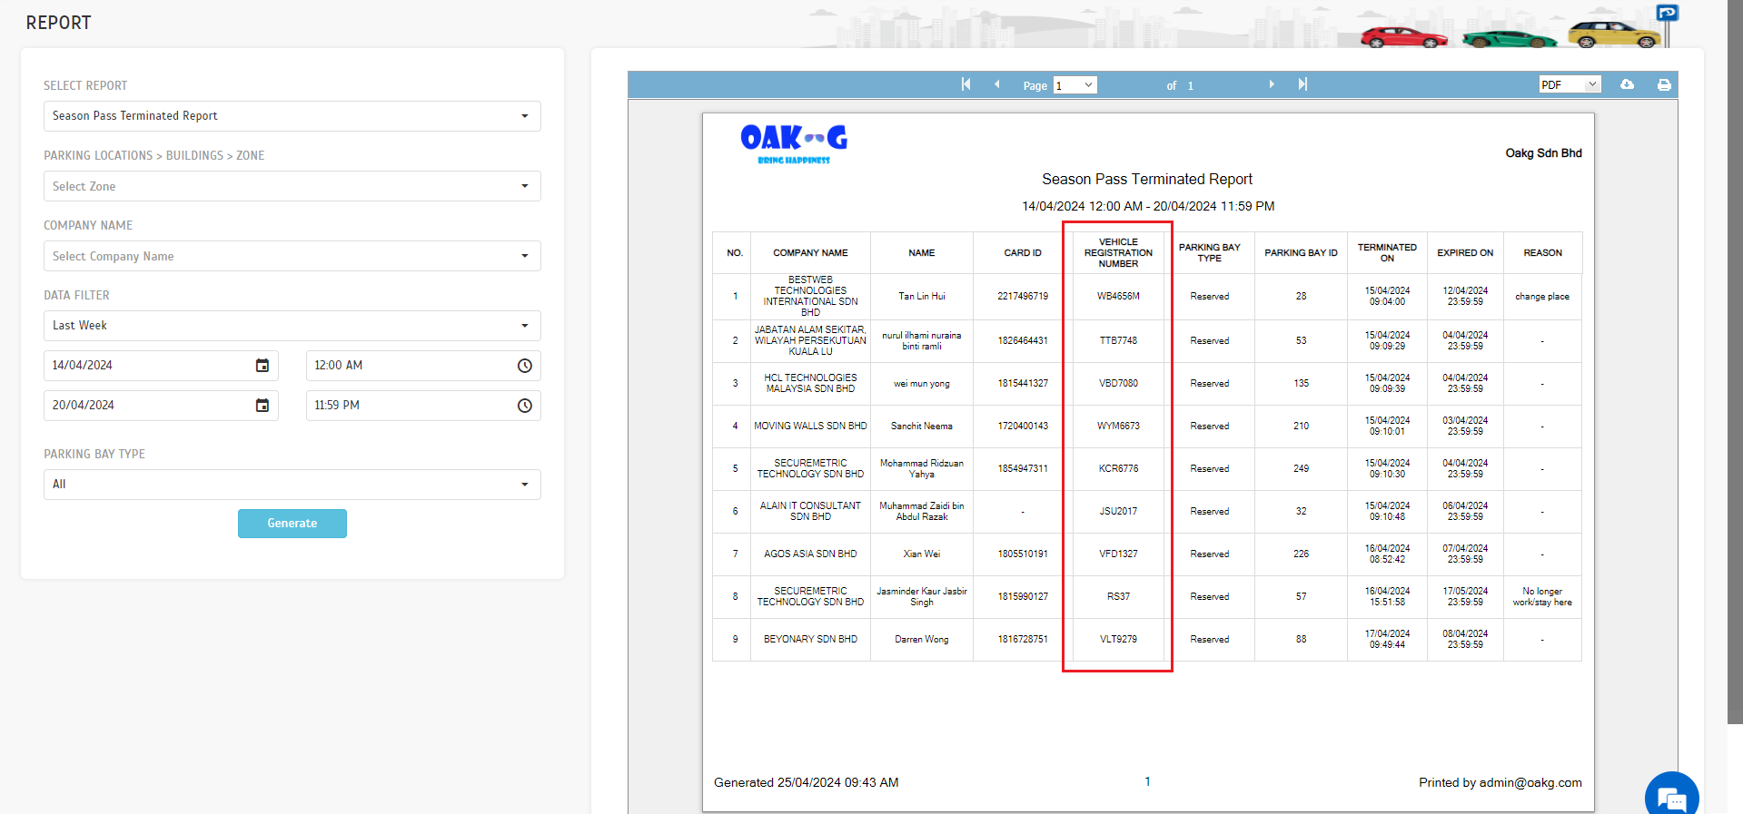Viewport: 1743px width, 814px height.
Task: Click the vertical page scrollbar
Action: (x=1735, y=363)
